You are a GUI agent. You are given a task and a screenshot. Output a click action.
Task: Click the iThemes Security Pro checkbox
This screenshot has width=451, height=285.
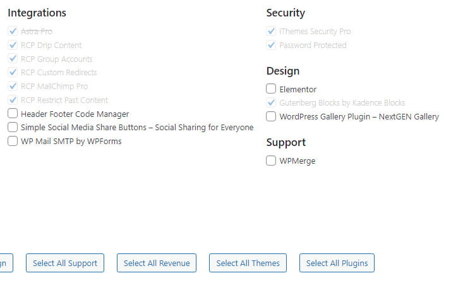271,31
